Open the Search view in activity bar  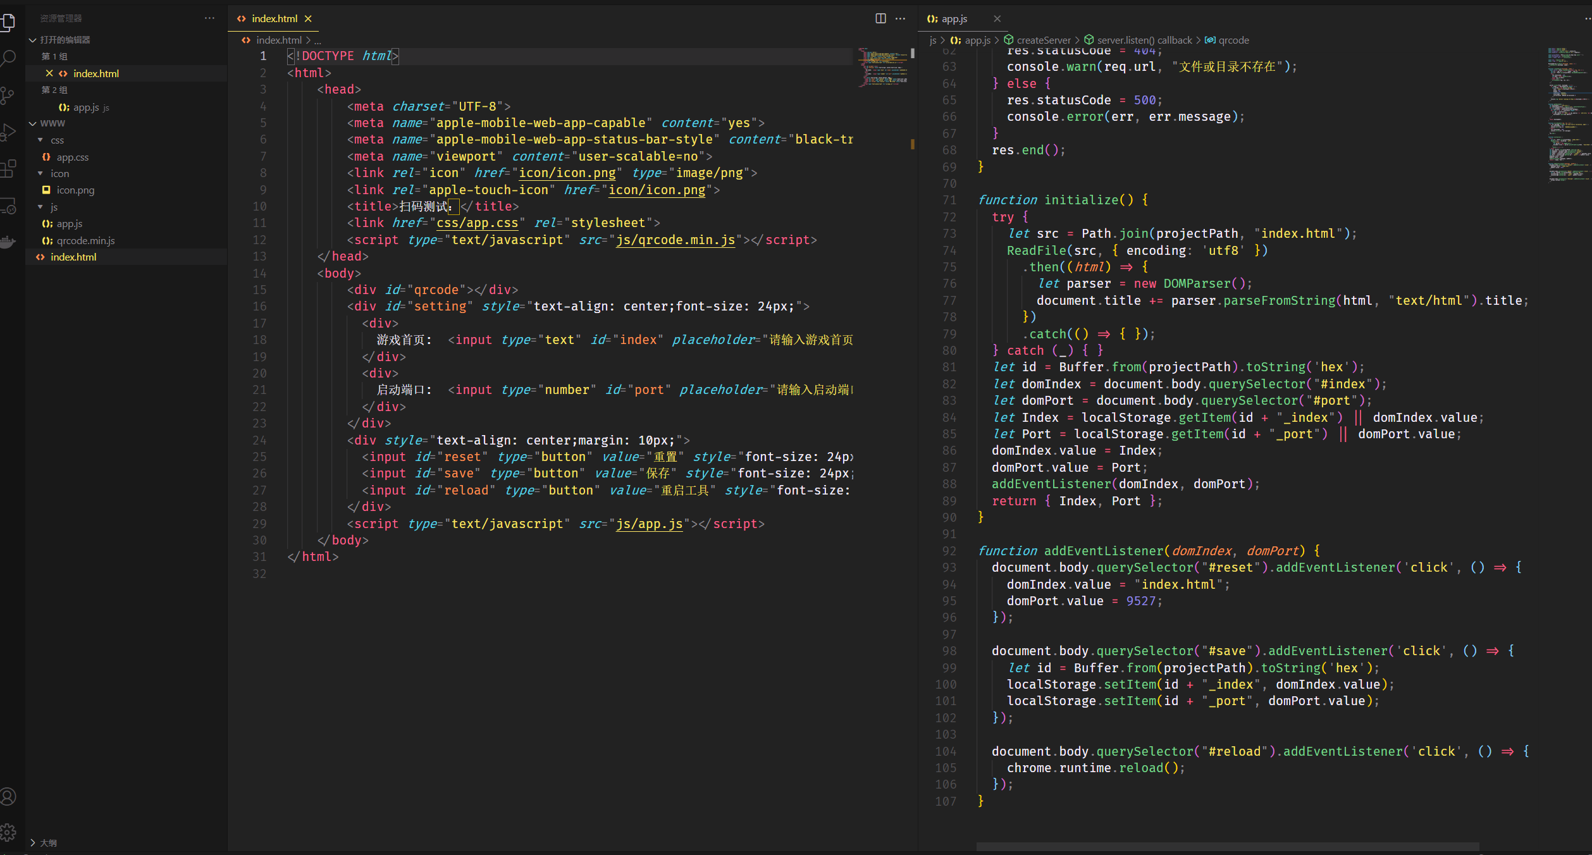[8, 59]
